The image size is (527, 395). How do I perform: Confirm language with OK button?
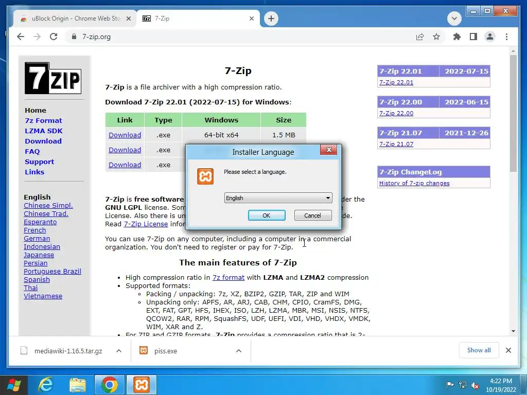click(x=267, y=216)
